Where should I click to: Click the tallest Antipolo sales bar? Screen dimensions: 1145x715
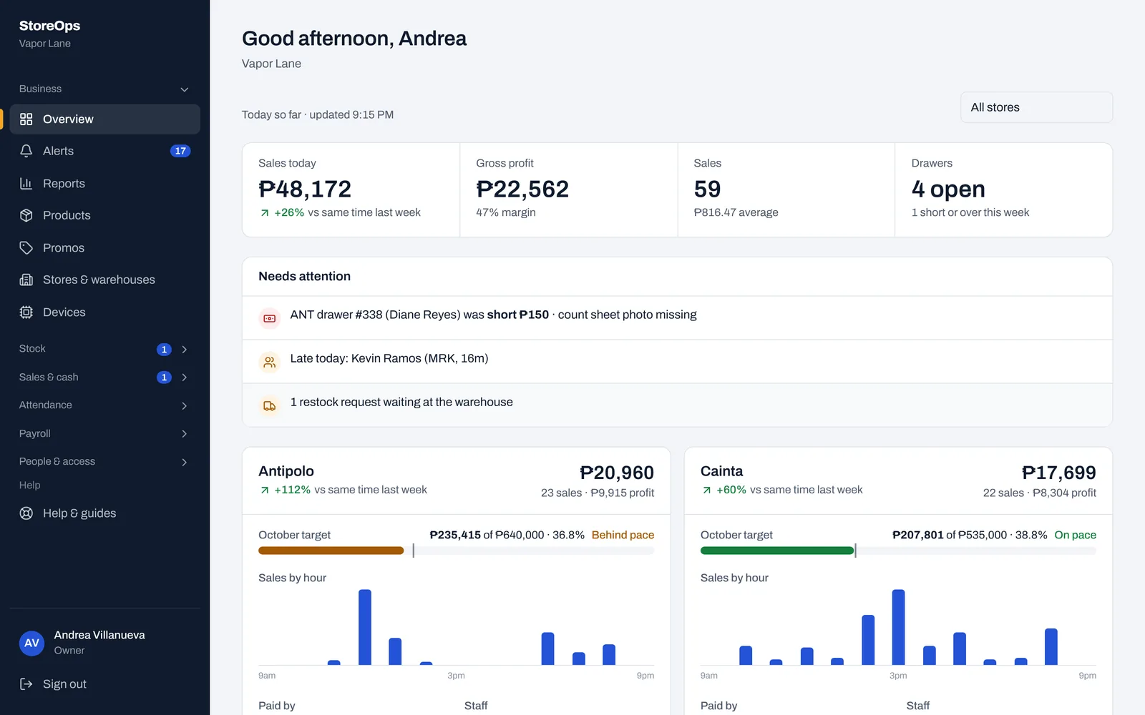[x=365, y=627]
